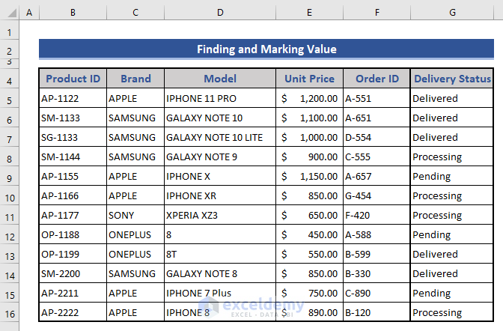Viewport: 503px width, 331px height.
Task: Click the 'Unit Price' header cell
Action: point(310,79)
